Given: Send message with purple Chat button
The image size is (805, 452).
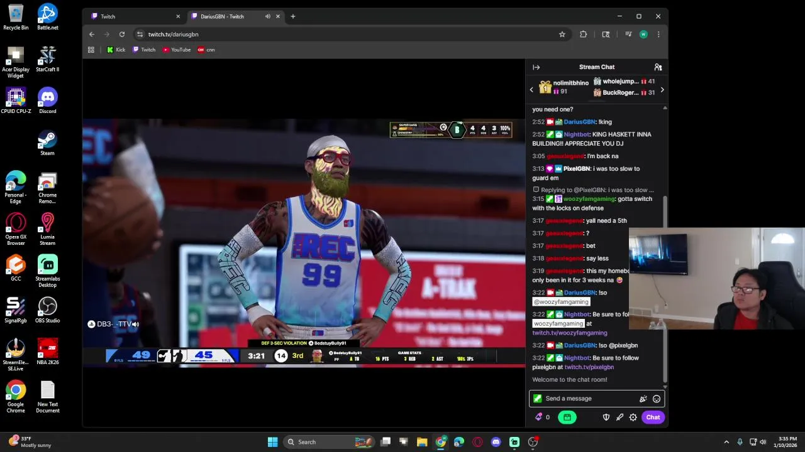Looking at the screenshot, I should click(653, 417).
